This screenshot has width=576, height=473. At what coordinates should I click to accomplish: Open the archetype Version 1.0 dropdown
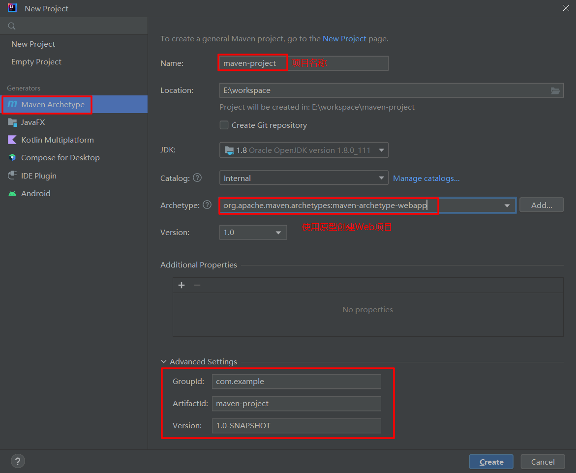(x=253, y=233)
